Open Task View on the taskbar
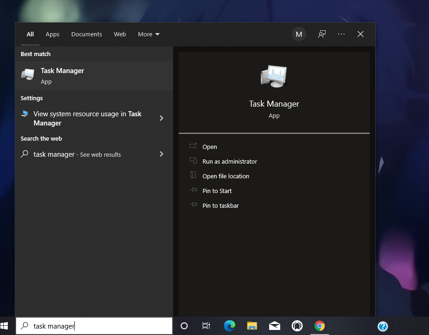This screenshot has width=429, height=335. 206,326
